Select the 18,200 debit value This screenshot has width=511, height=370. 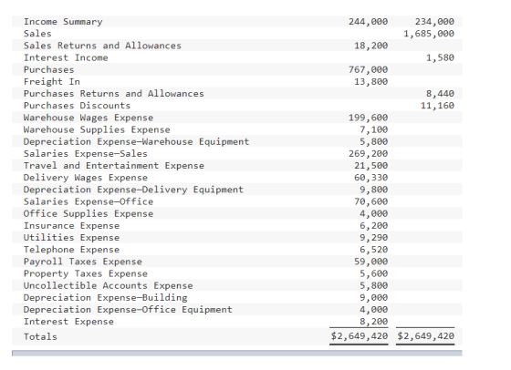click(371, 46)
